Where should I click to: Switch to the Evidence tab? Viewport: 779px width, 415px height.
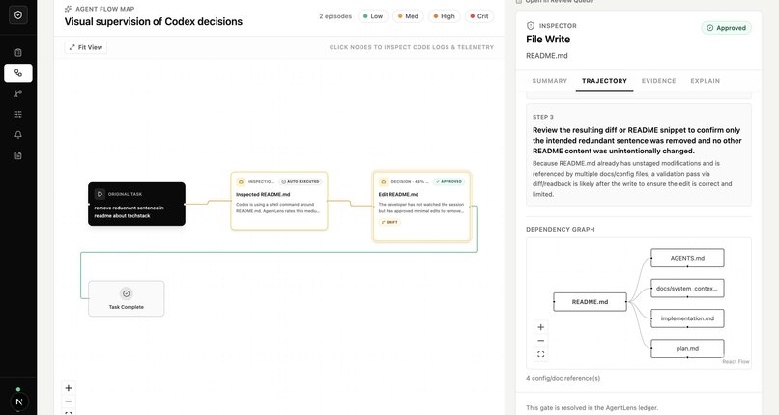658,81
